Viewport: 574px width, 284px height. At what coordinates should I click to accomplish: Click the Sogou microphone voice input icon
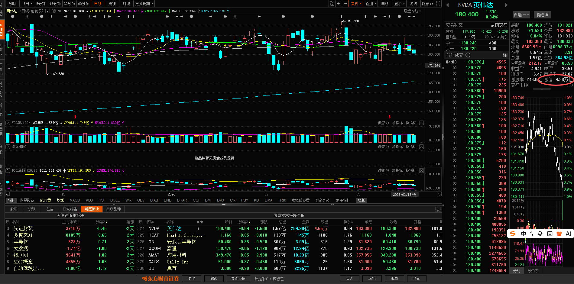pos(540,234)
